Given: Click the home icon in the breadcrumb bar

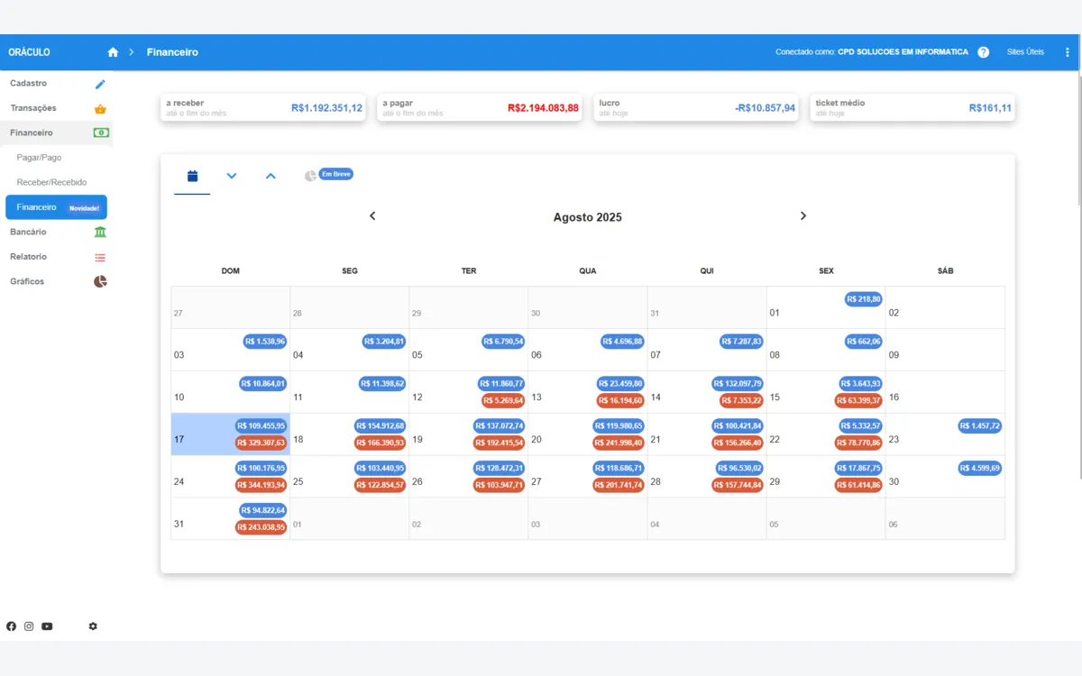Looking at the screenshot, I should point(113,51).
